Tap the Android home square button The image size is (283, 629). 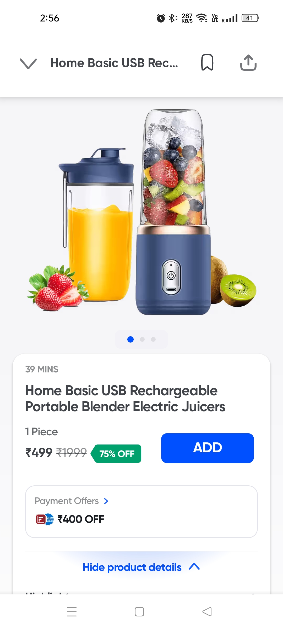(x=139, y=612)
